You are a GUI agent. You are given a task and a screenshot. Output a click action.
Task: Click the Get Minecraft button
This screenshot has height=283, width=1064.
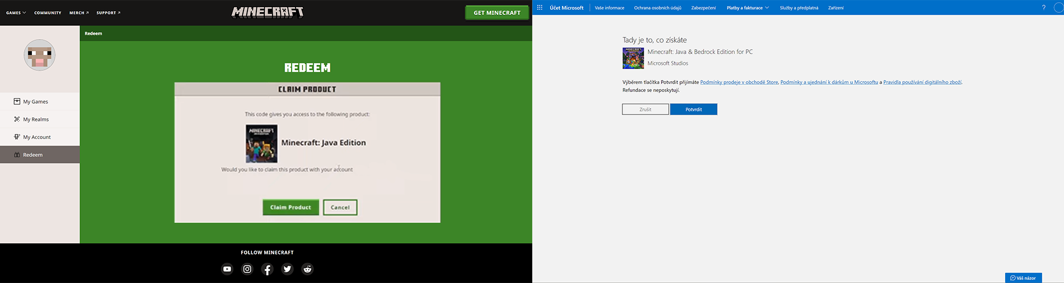click(x=497, y=12)
